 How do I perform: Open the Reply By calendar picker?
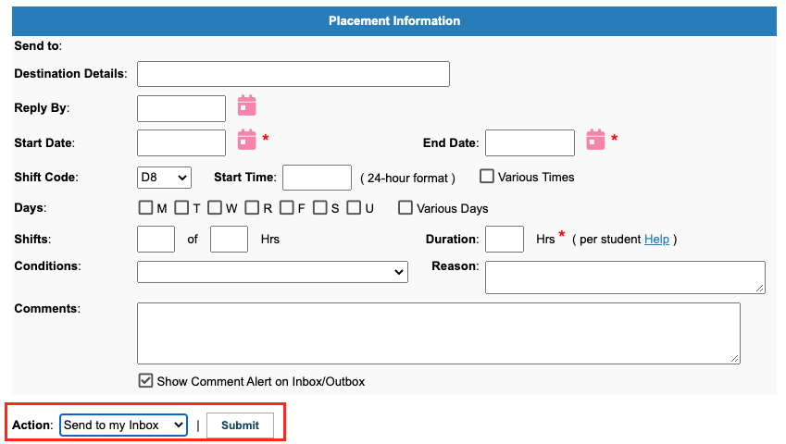[x=246, y=105]
